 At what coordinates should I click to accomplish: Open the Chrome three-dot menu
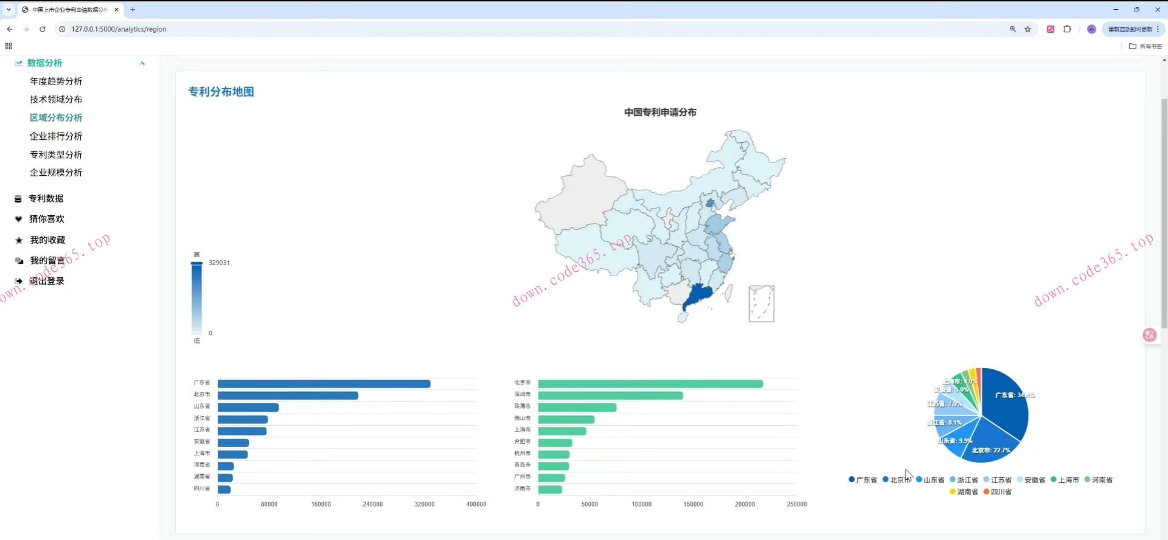coord(1158,29)
